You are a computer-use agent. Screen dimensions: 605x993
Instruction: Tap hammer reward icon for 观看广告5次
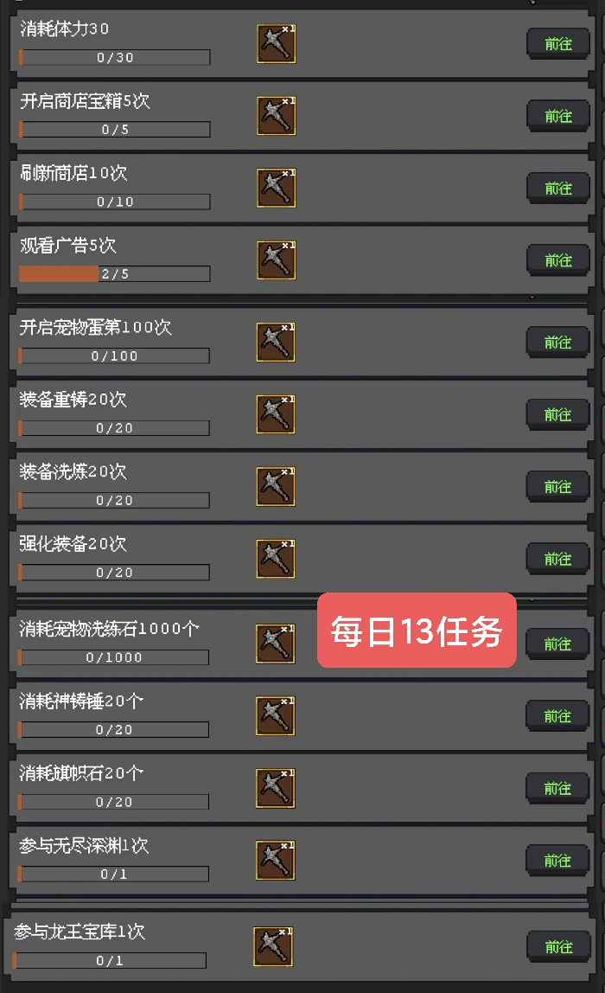pyautogui.click(x=277, y=260)
